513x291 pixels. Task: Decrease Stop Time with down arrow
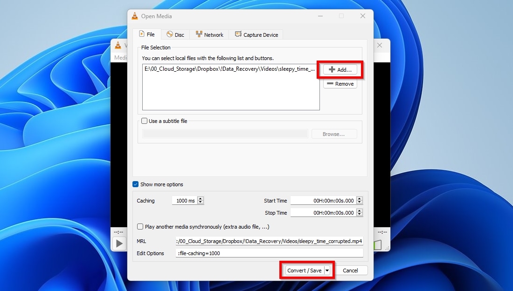click(360, 215)
